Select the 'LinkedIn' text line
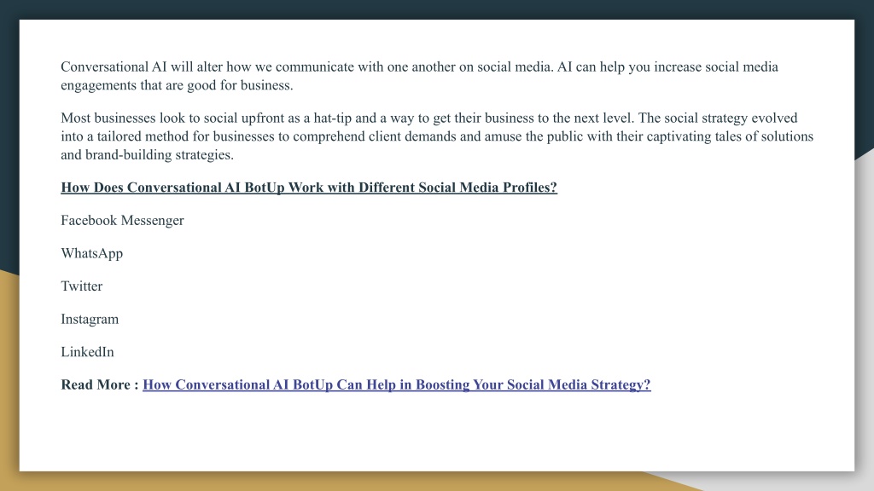The image size is (874, 491). 87,352
